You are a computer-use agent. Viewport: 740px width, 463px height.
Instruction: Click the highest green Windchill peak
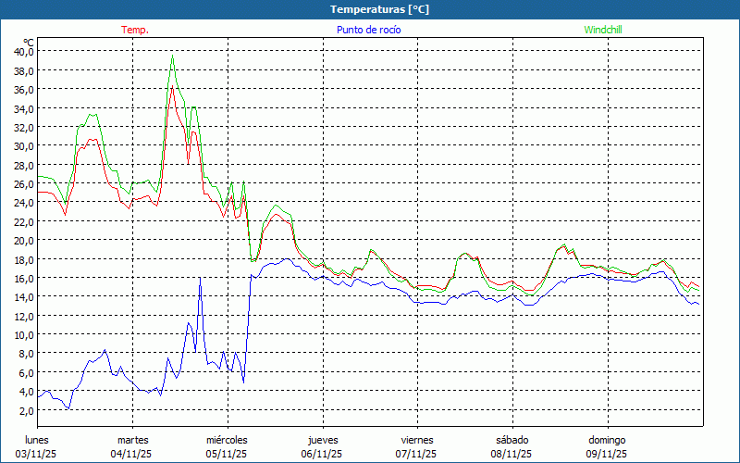click(172, 56)
